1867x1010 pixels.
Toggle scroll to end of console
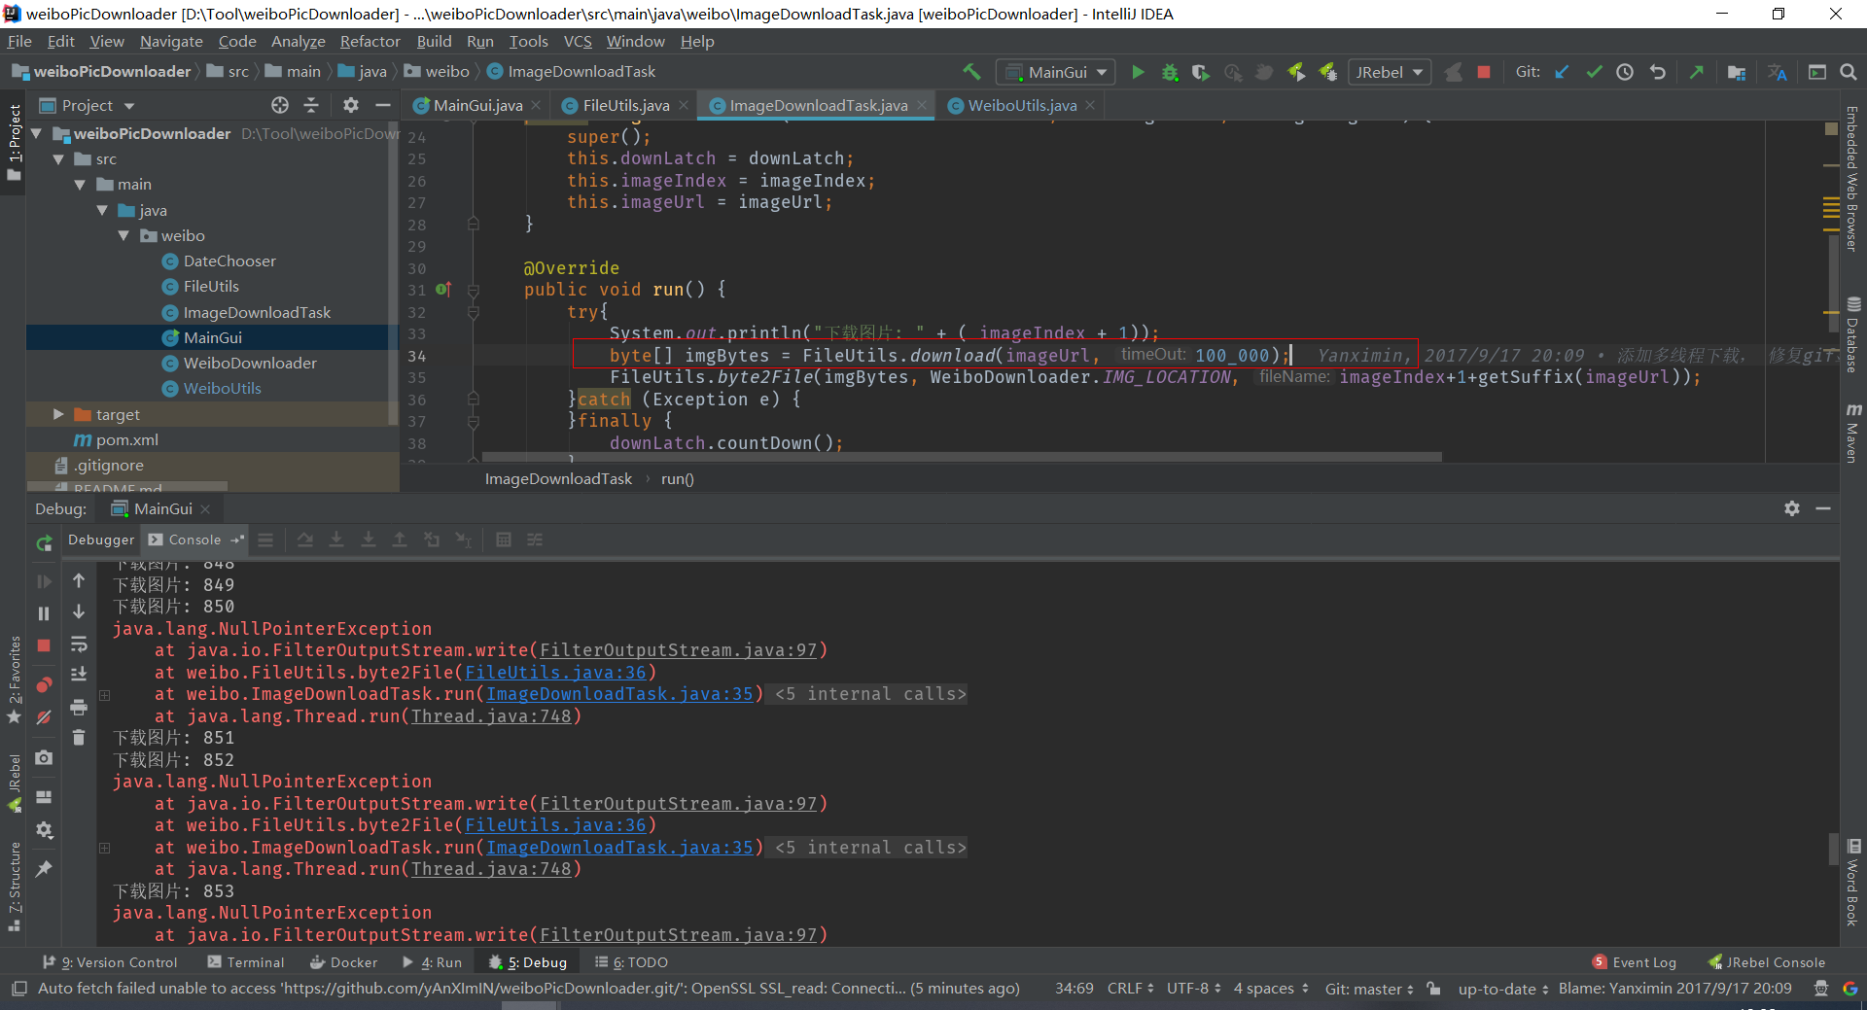(x=79, y=675)
